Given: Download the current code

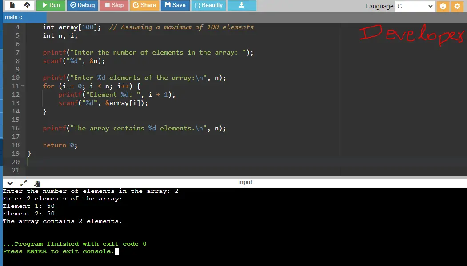Looking at the screenshot, I should pyautogui.click(x=242, y=6).
